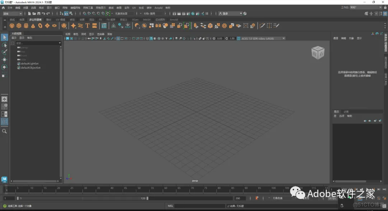The height and width of the screenshot is (211, 388).
Task: Open the menu set dropdown
Action: point(12,14)
